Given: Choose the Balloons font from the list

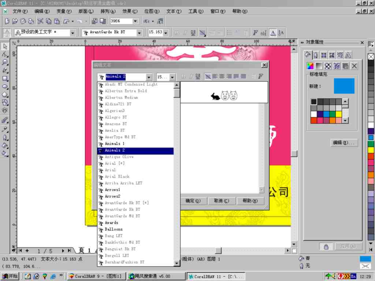Looking at the screenshot, I should 135,229.
